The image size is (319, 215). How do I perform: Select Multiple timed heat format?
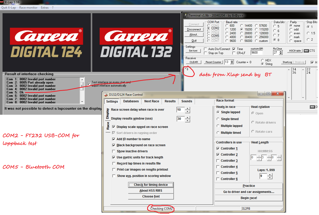pyautogui.click(x=218, y=133)
